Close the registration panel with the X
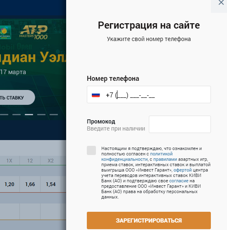This screenshot has width=227, height=230. [x=221, y=2]
